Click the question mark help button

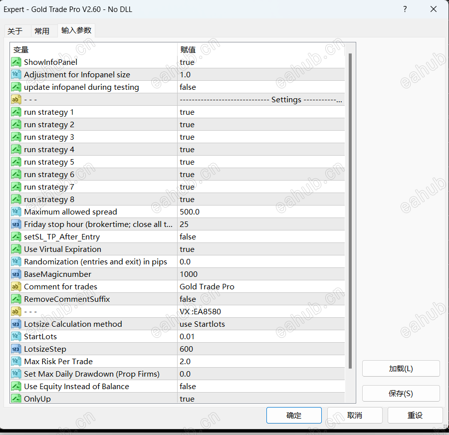point(405,9)
